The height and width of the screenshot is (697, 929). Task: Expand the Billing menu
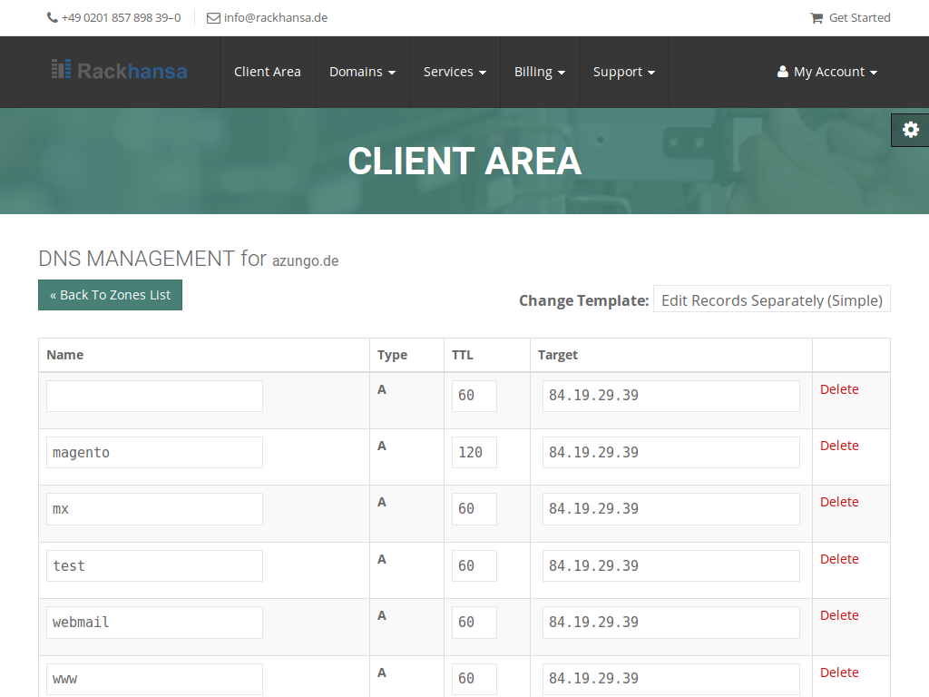[539, 72]
